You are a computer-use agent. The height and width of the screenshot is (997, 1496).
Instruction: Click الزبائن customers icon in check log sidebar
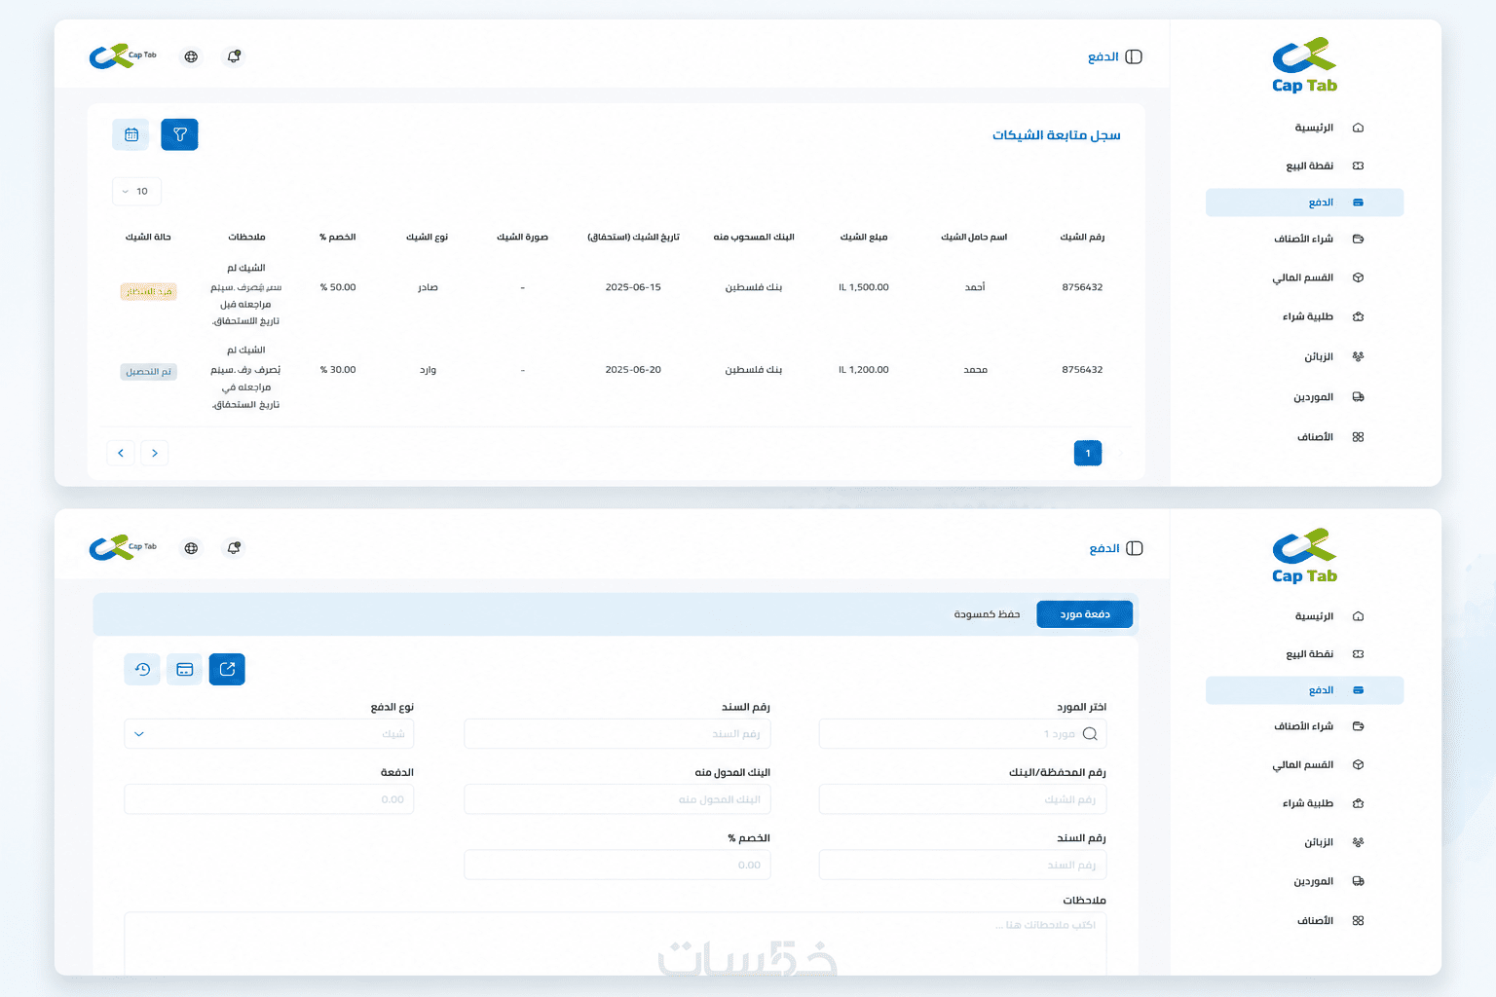(x=1359, y=356)
